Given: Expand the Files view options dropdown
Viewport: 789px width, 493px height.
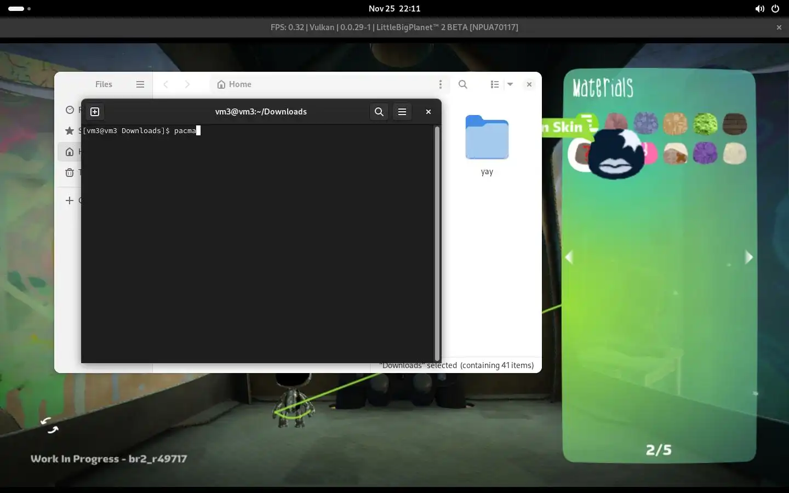Looking at the screenshot, I should tap(510, 84).
